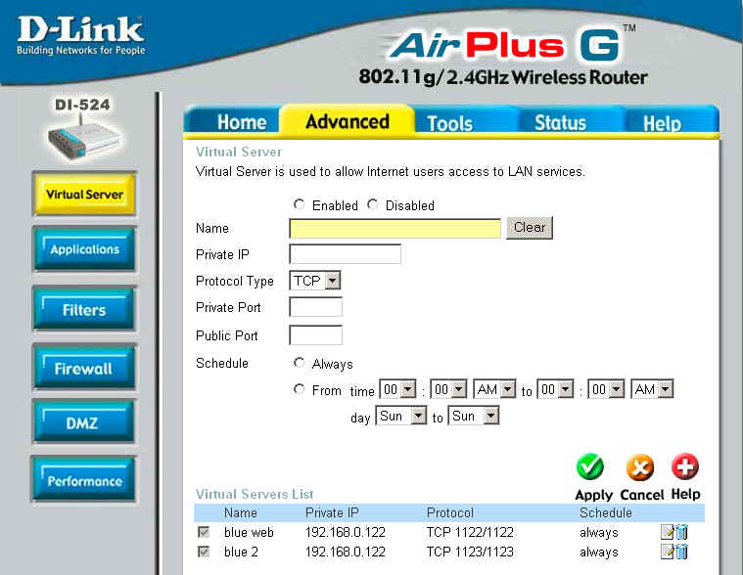The height and width of the screenshot is (575, 743).
Task: Click the Apply text label
Action: pos(594,495)
